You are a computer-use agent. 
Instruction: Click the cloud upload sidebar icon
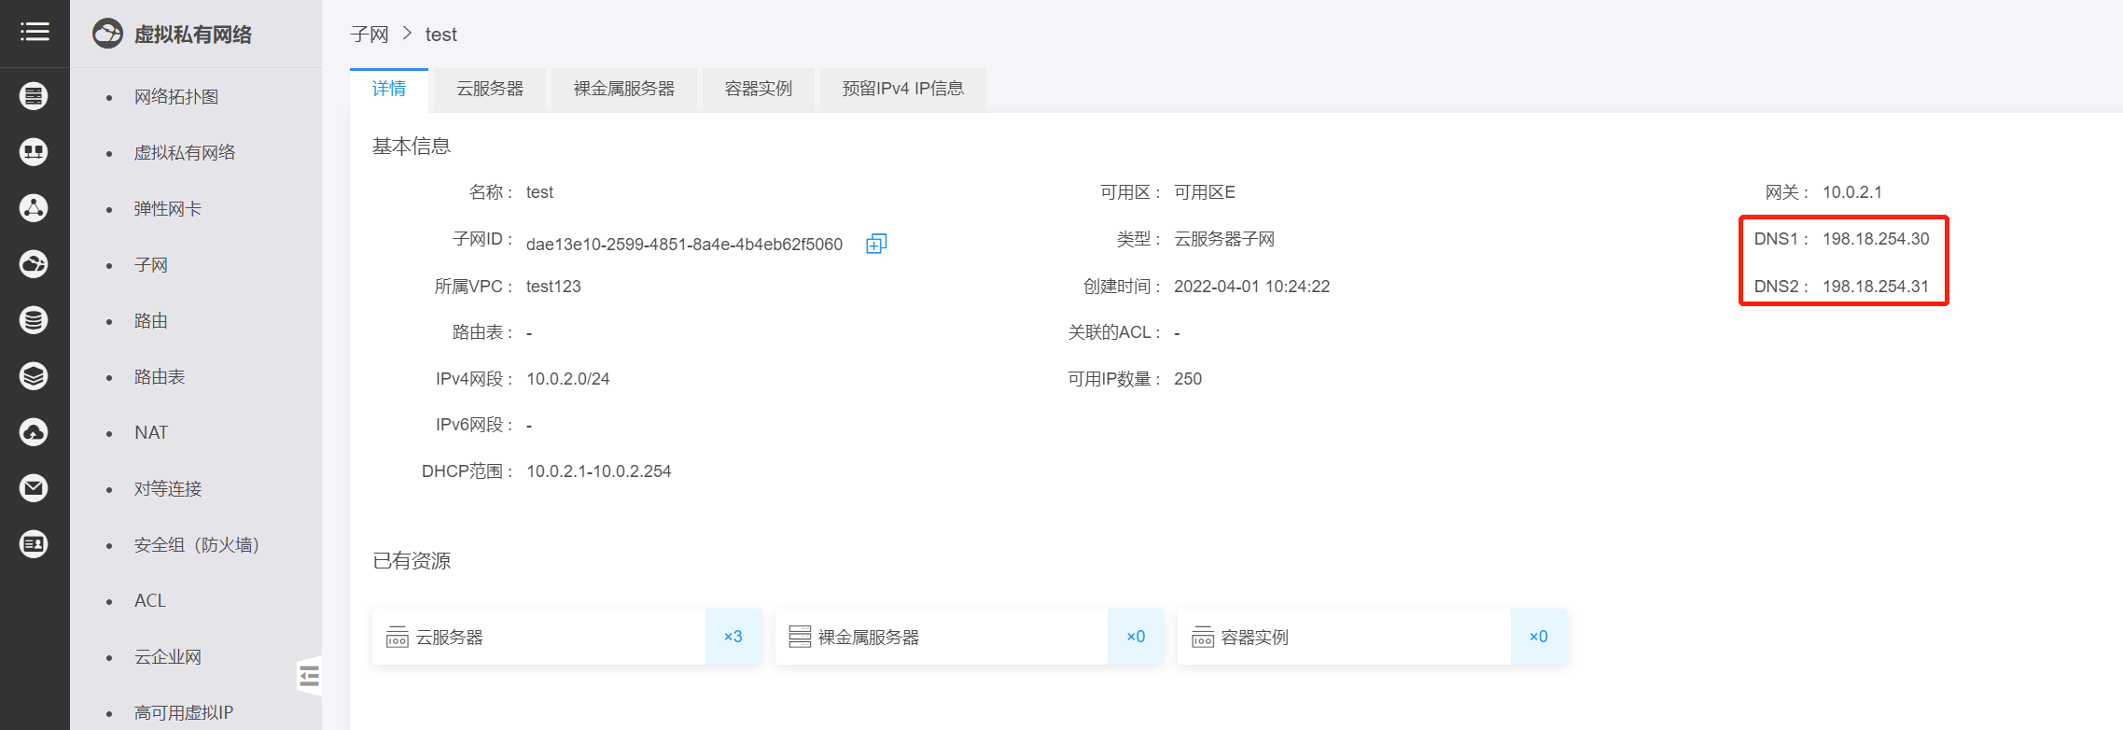34,432
